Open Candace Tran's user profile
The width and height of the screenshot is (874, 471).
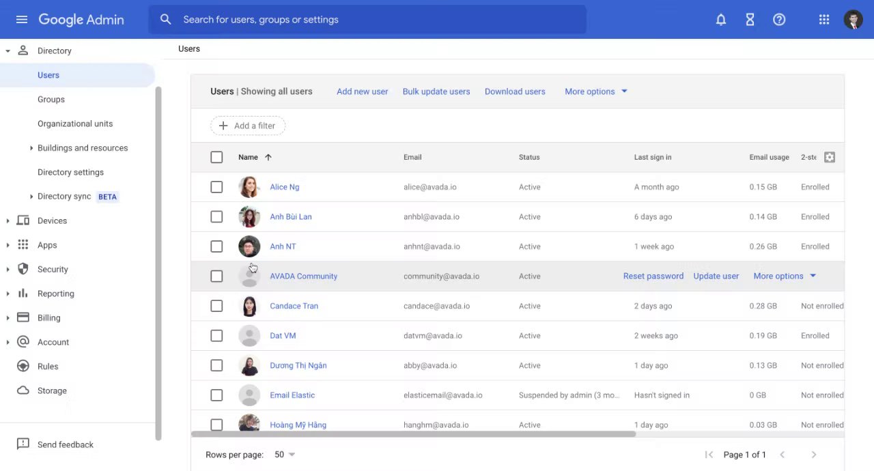point(294,306)
